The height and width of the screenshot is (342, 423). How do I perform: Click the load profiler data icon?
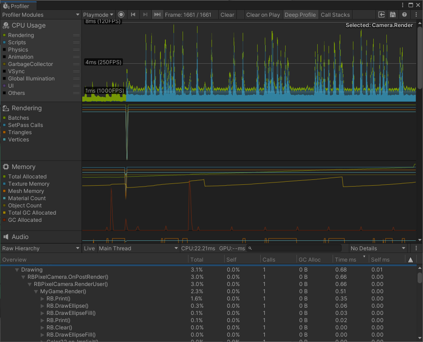point(382,14)
